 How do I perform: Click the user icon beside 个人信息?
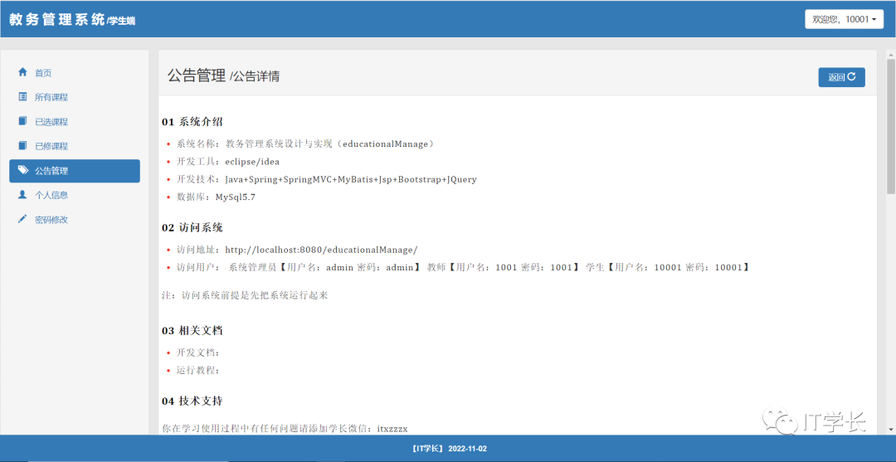coord(23,195)
